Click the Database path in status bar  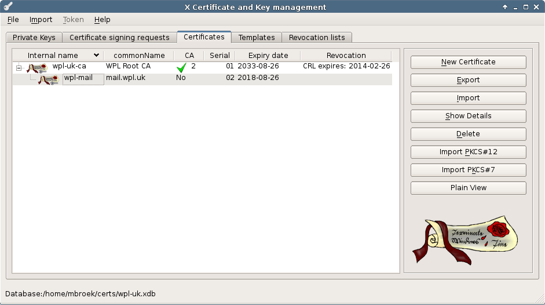81,294
